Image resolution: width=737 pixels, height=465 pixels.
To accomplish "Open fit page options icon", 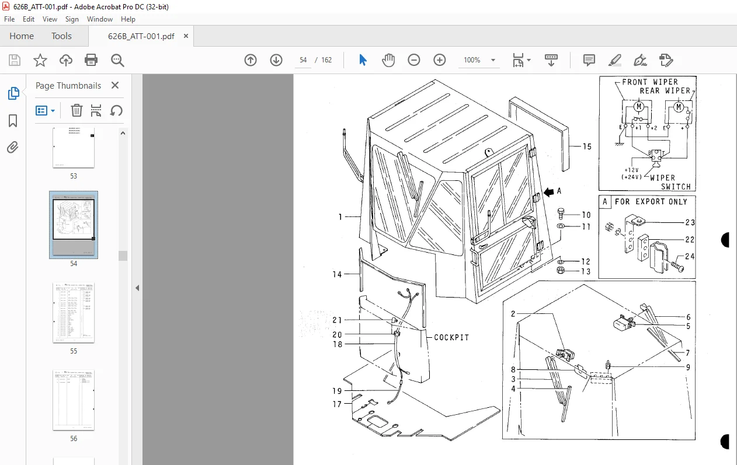I will pyautogui.click(x=521, y=60).
